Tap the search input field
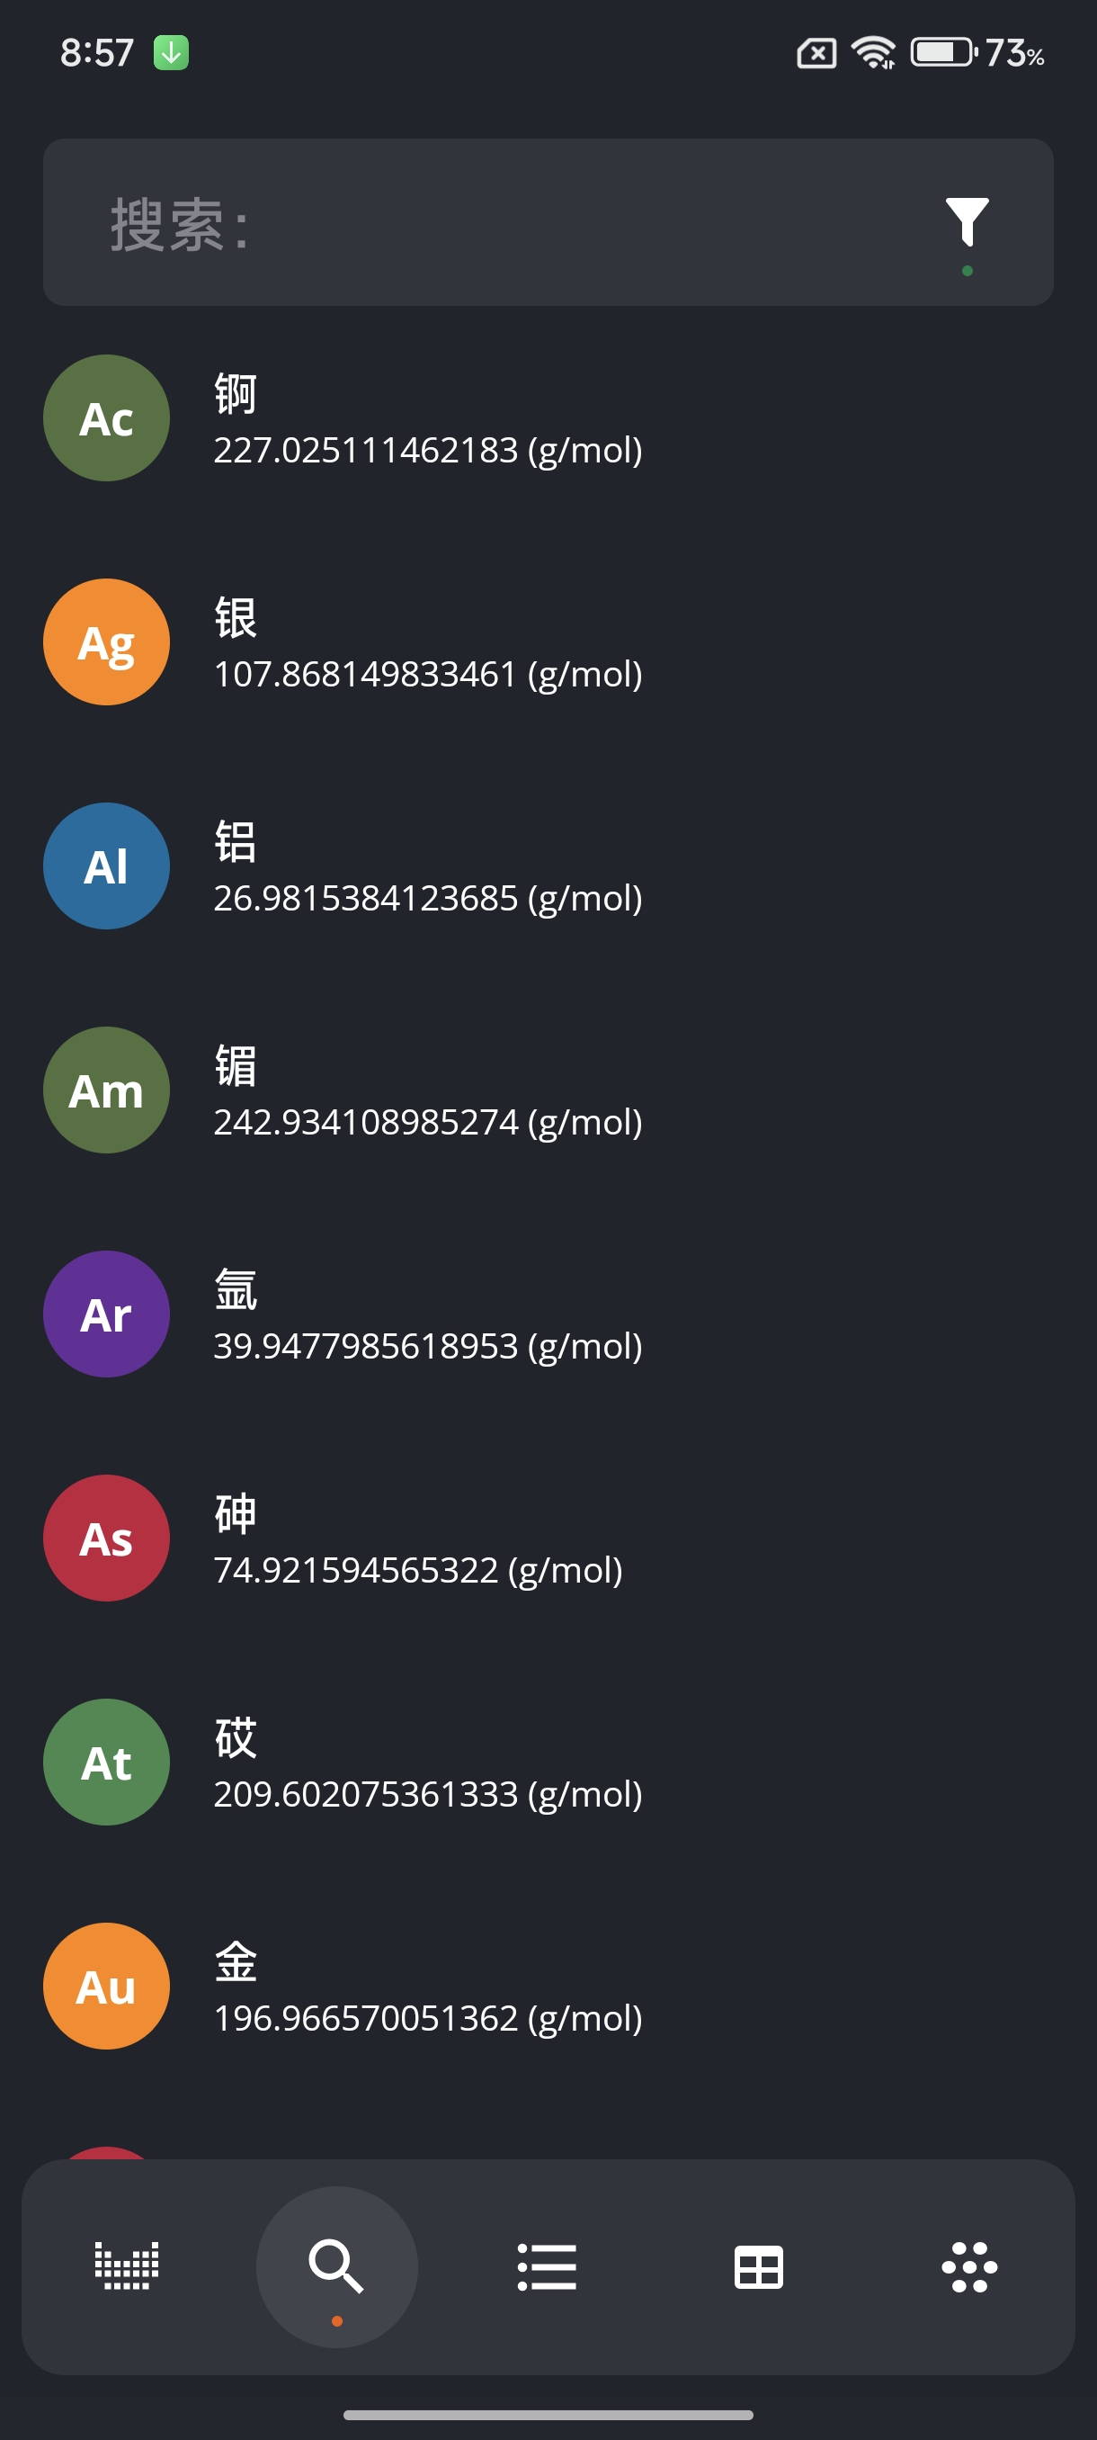Image resolution: width=1097 pixels, height=2440 pixels. click(x=492, y=223)
